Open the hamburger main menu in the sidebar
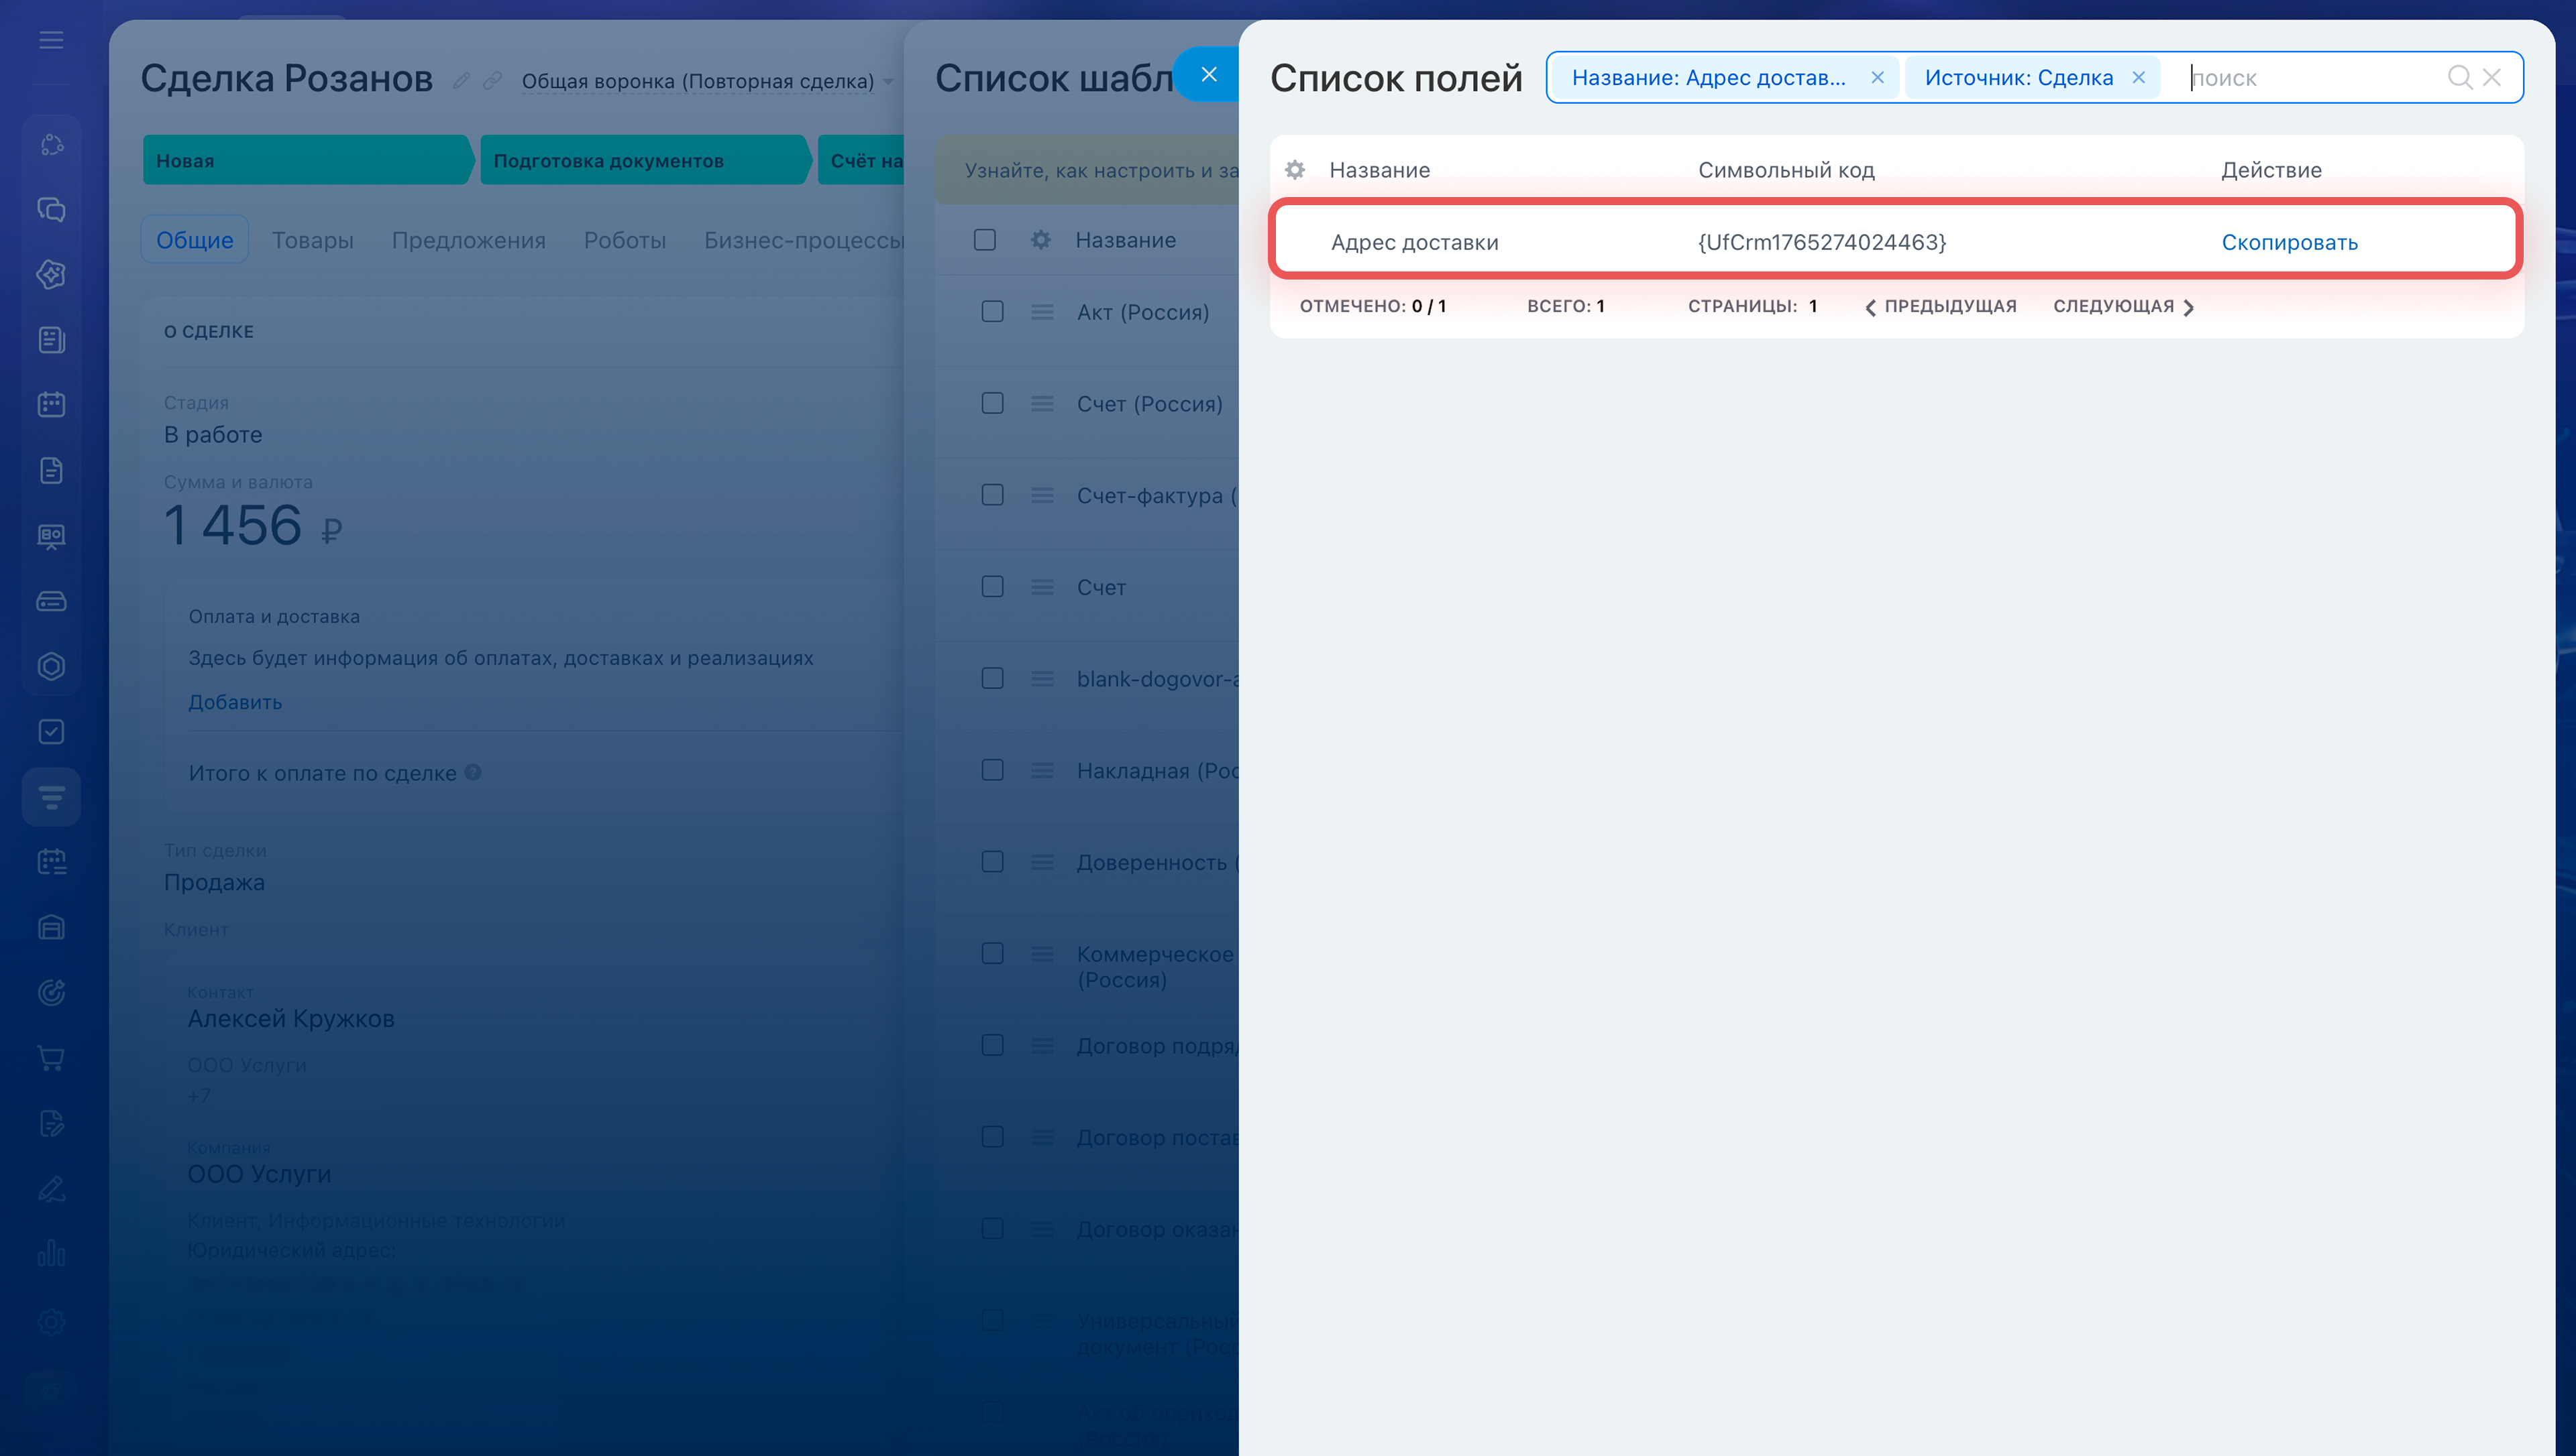The width and height of the screenshot is (2576, 1456). [x=51, y=40]
